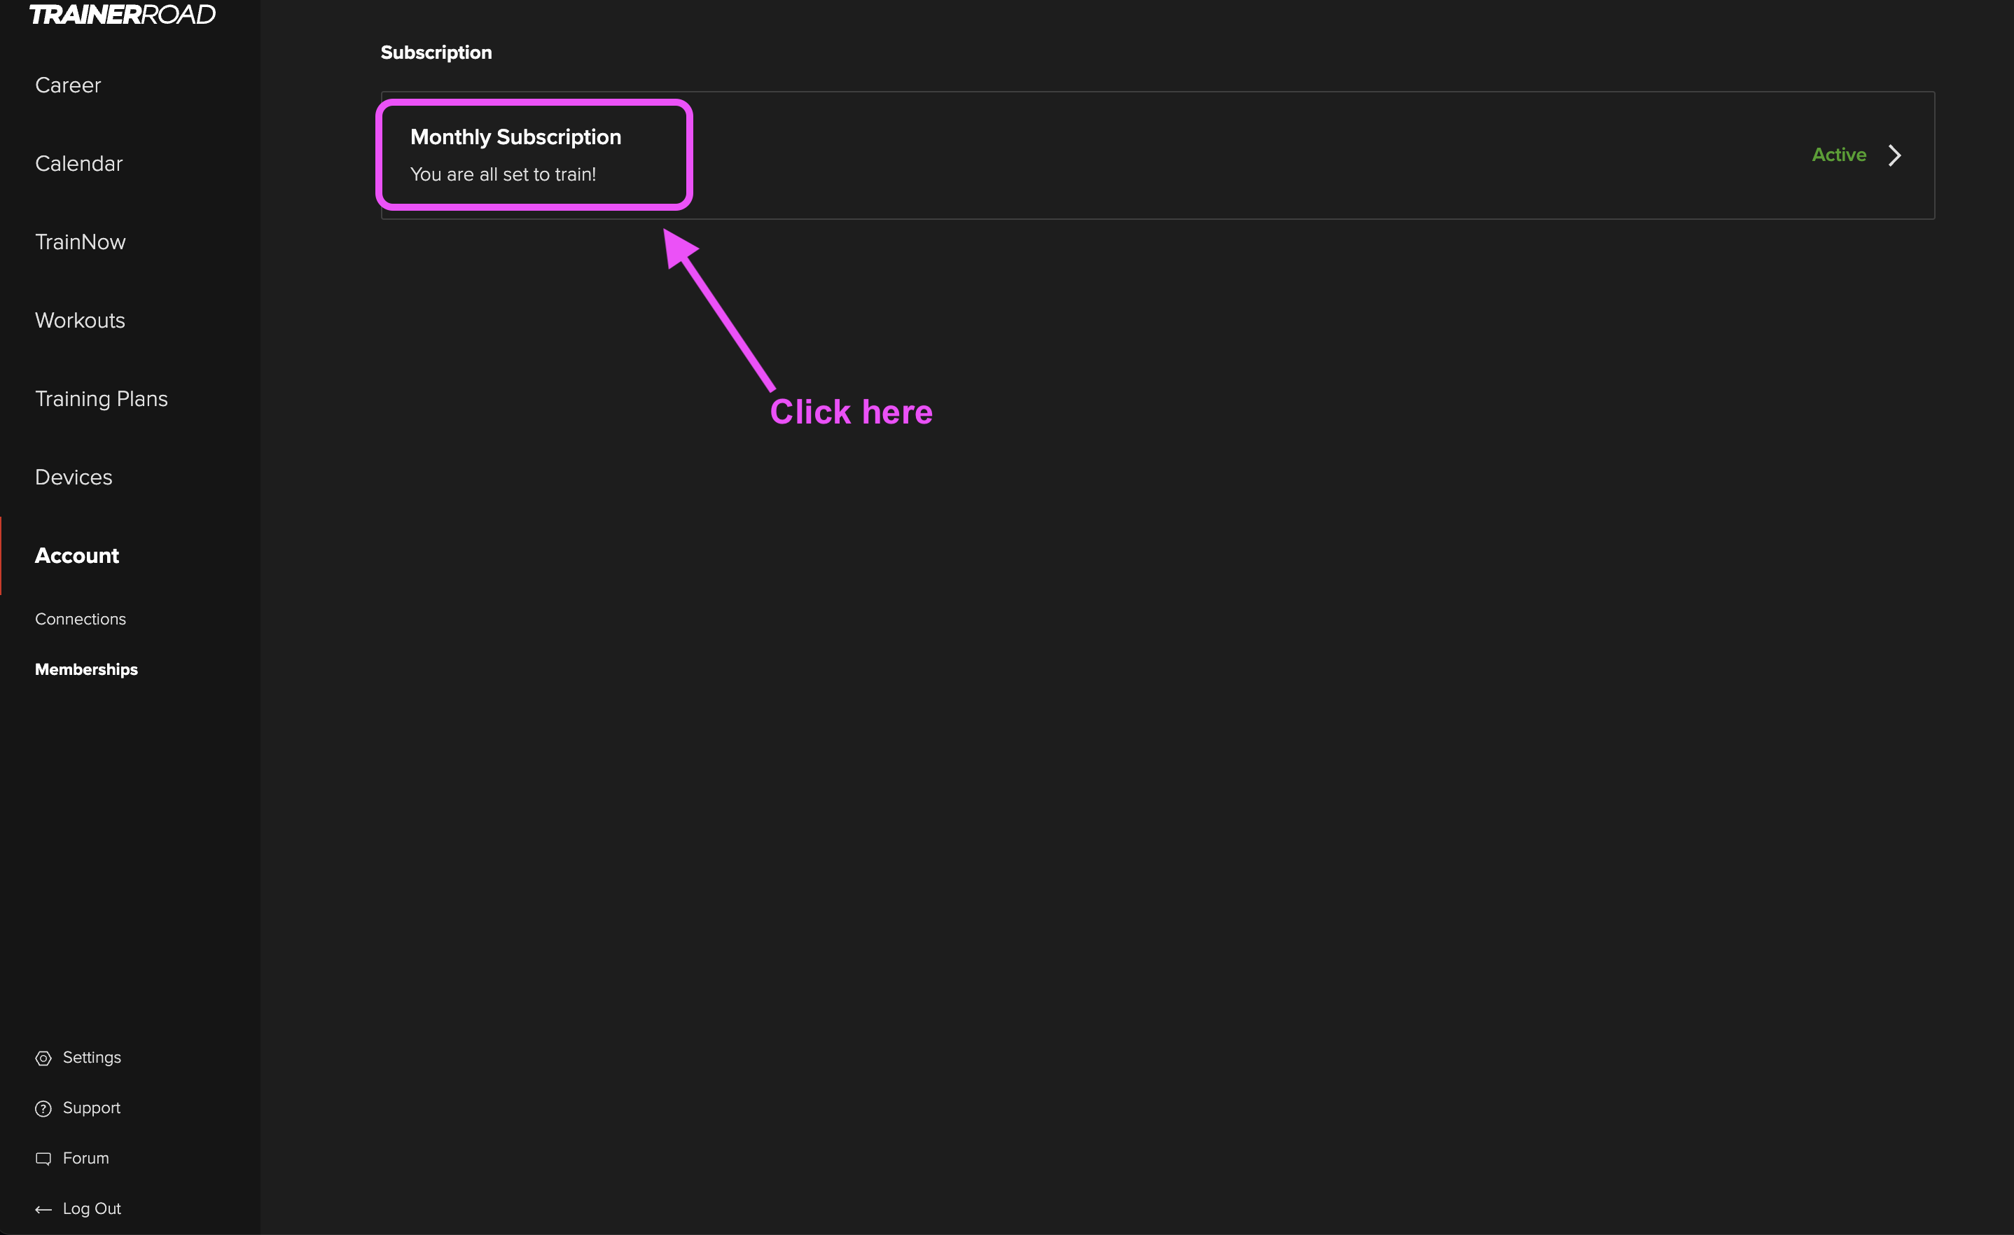2014x1235 pixels.
Task: Select the Memberships sub-item
Action: 86,669
